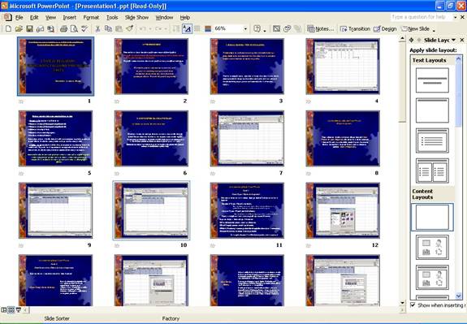Expand the Slide Layout task pane dropdown

pos(453,40)
